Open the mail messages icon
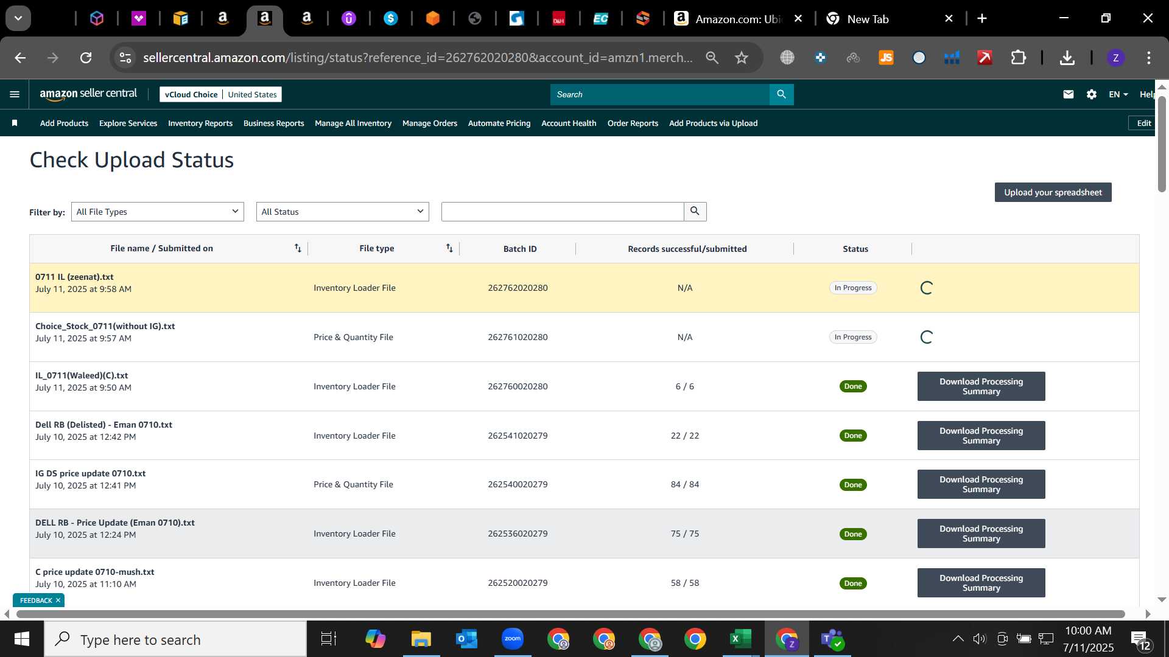 pos(1068,94)
